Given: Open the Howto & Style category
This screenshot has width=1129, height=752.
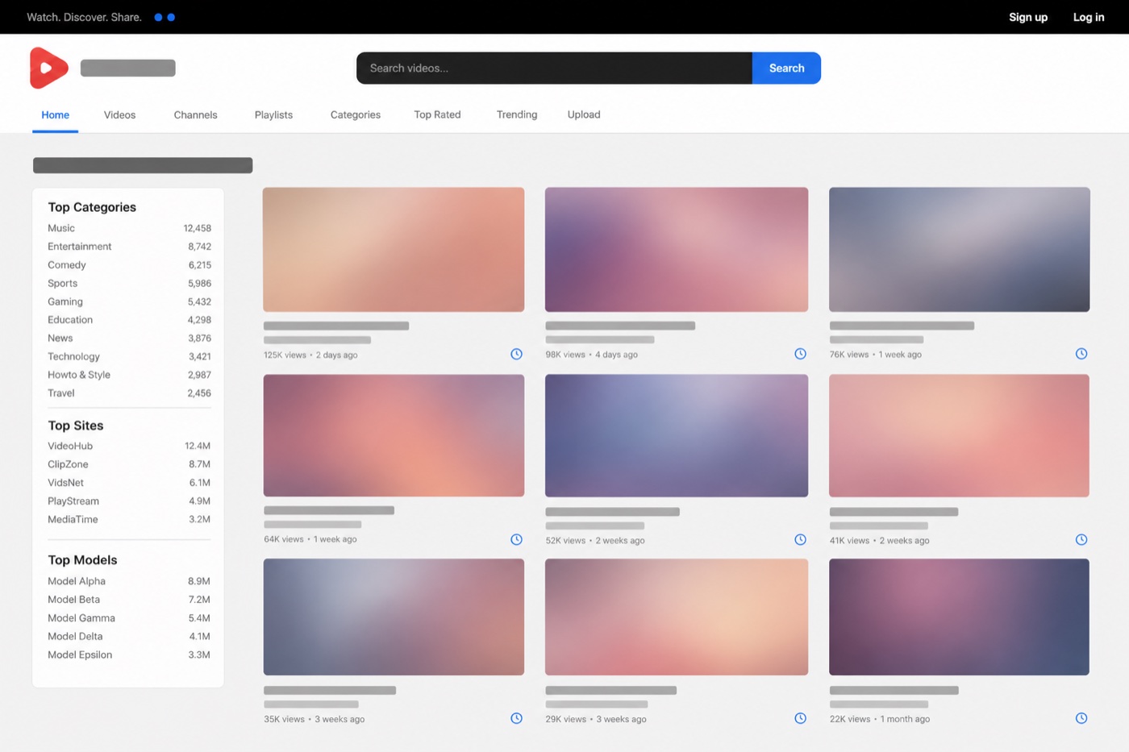Looking at the screenshot, I should tap(79, 375).
